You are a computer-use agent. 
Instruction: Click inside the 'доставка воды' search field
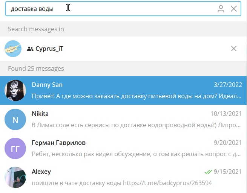coord(113,9)
